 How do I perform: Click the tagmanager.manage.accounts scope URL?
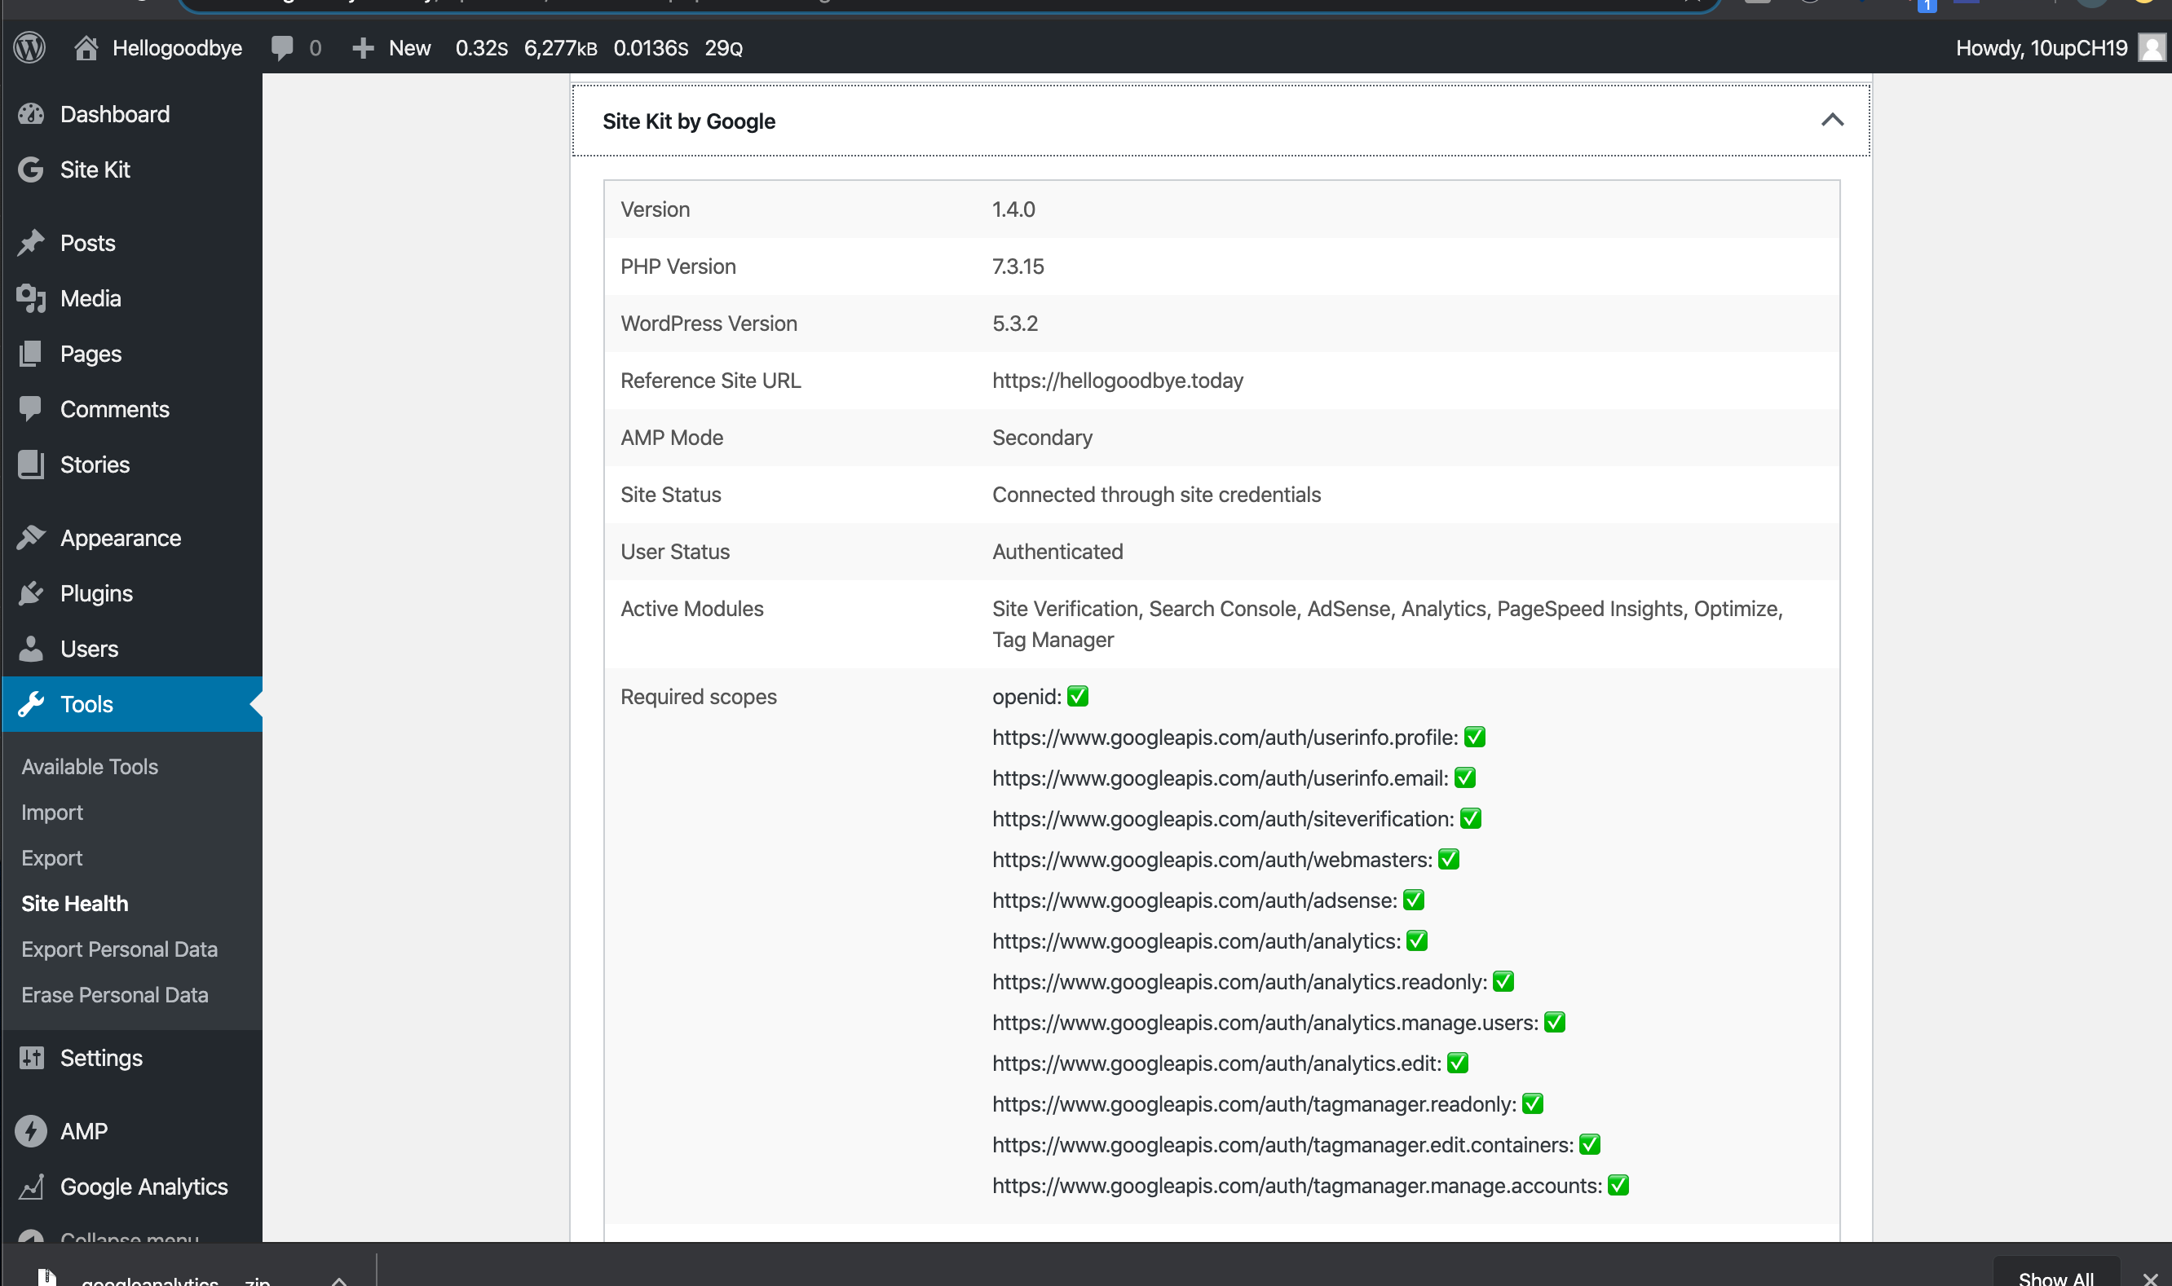pos(1310,1186)
